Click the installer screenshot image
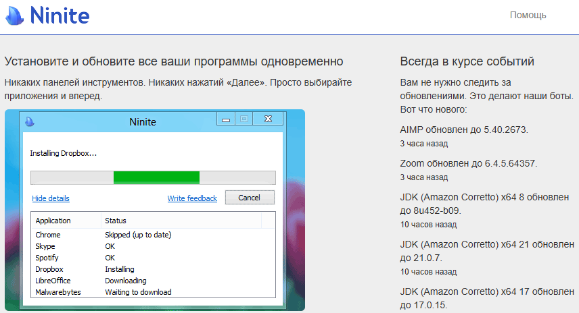Viewport: 579px width, 313px height. (155, 210)
